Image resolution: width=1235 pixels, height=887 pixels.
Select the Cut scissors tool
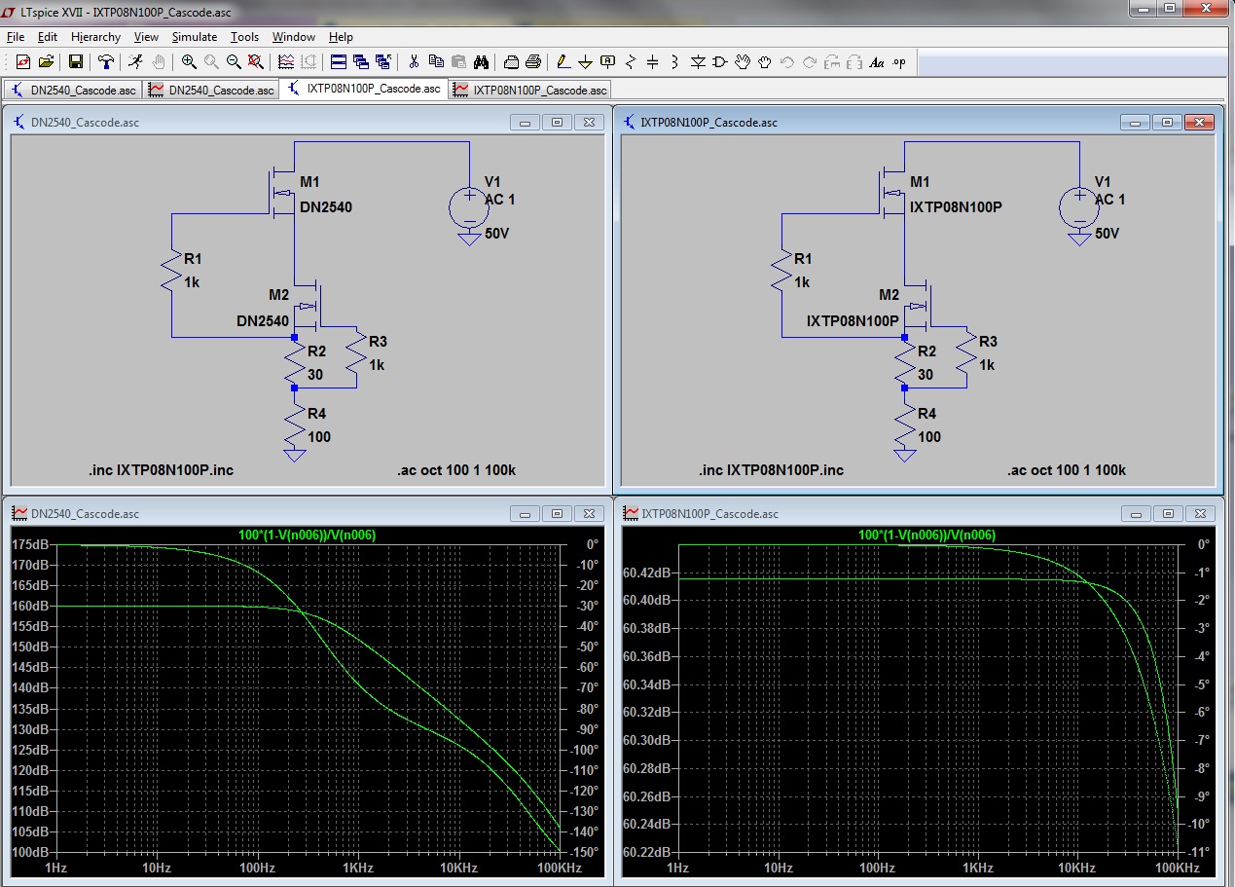coord(414,61)
